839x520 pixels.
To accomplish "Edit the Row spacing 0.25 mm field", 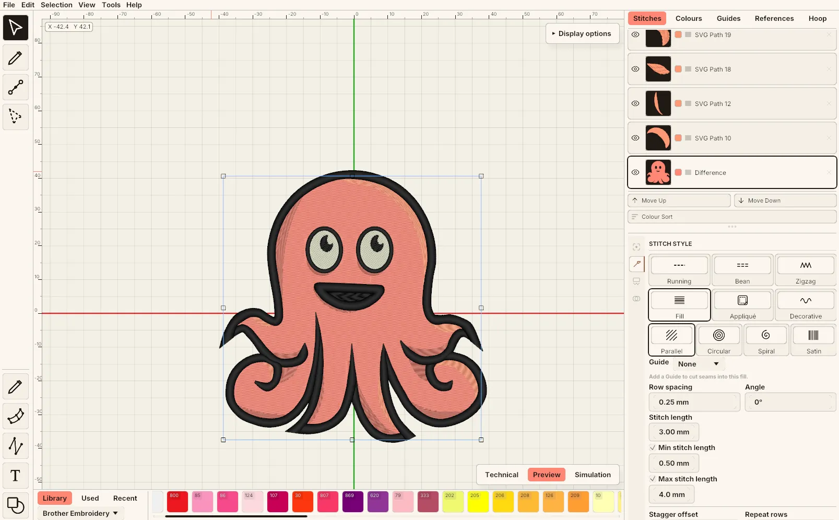I will [694, 402].
